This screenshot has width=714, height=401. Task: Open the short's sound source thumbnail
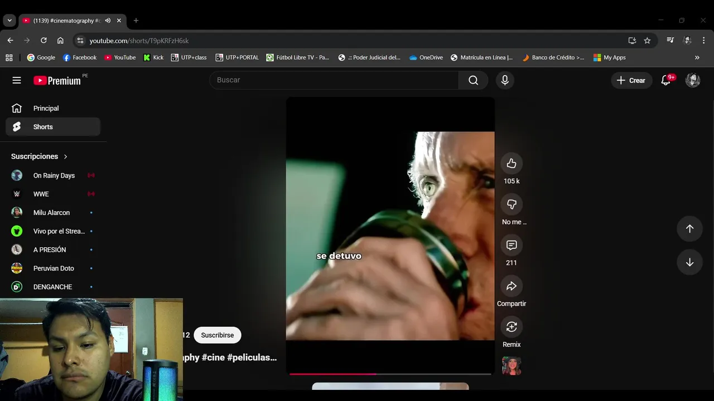tap(512, 366)
